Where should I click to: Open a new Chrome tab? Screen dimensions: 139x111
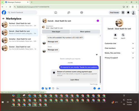pos(32,2)
